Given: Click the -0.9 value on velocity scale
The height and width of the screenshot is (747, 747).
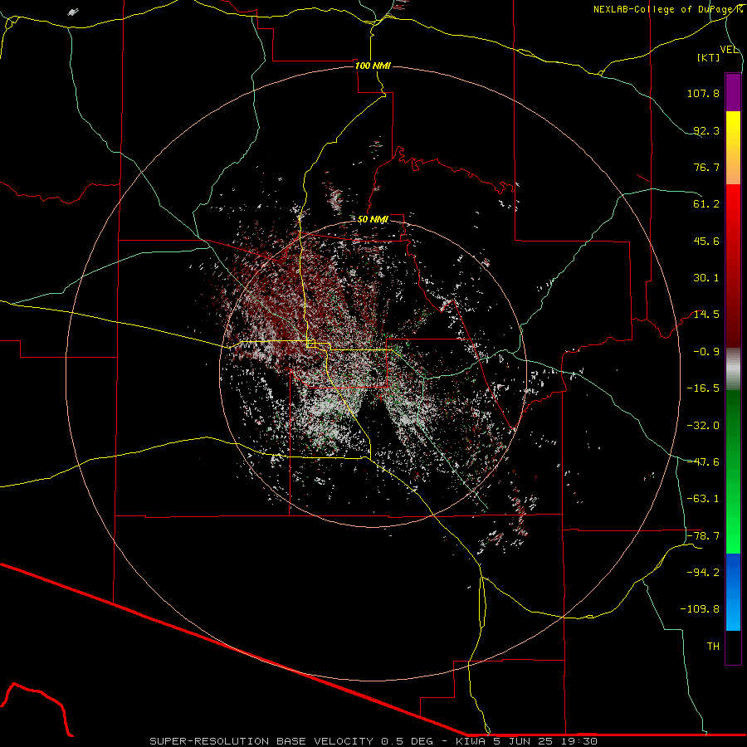Looking at the screenshot, I should [706, 352].
